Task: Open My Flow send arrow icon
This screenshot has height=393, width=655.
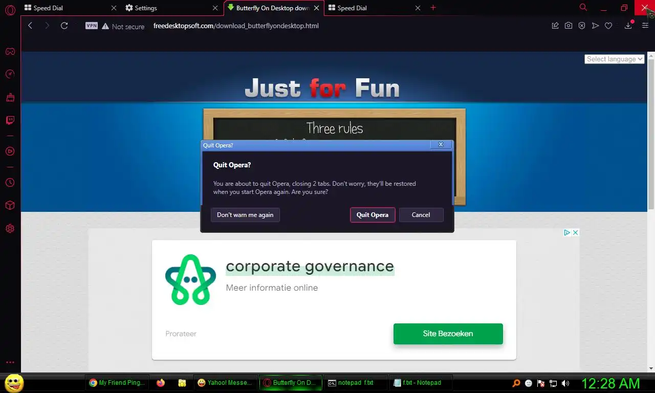Action: tap(595, 26)
